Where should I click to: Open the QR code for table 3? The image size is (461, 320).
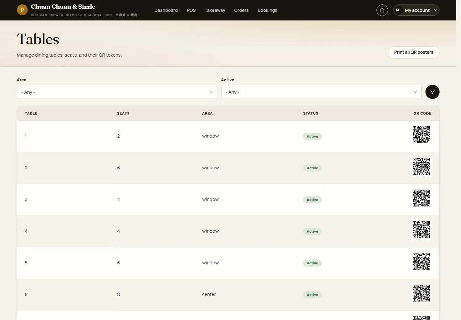421,198
